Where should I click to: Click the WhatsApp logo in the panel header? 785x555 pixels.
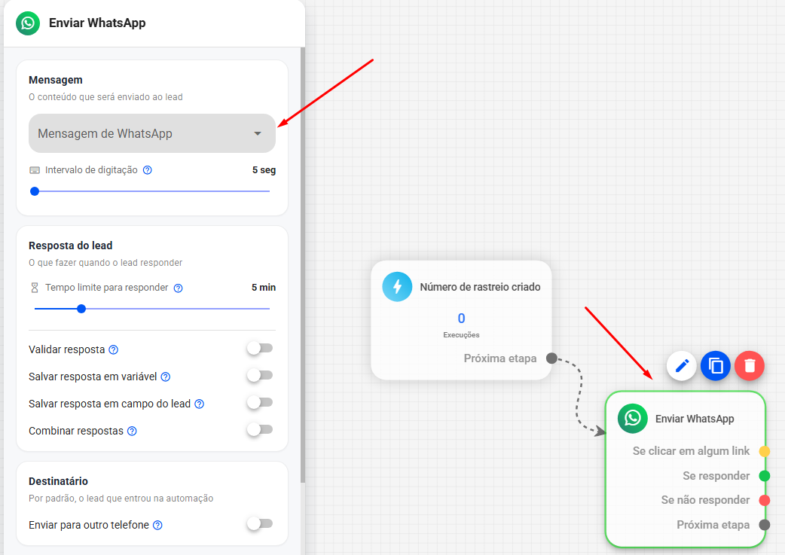[28, 23]
